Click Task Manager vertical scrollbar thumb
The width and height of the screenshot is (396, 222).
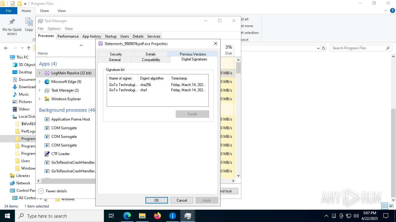pyautogui.click(x=238, y=68)
